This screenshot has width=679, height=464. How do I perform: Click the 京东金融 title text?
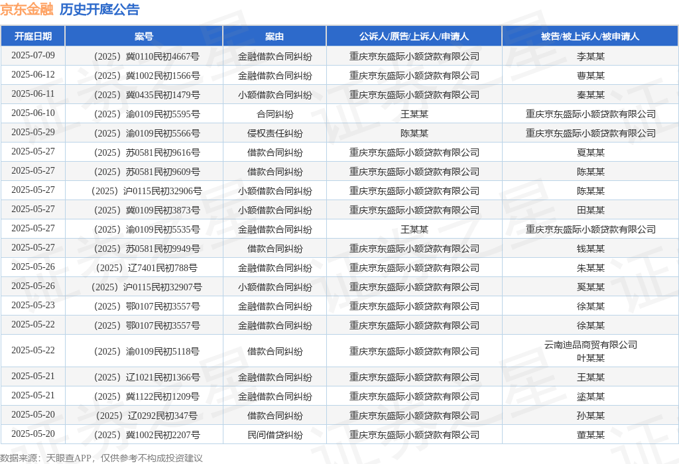coord(27,9)
